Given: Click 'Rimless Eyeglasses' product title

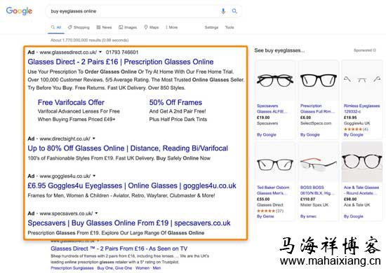Looking at the screenshot, I should pyautogui.click(x=361, y=108).
